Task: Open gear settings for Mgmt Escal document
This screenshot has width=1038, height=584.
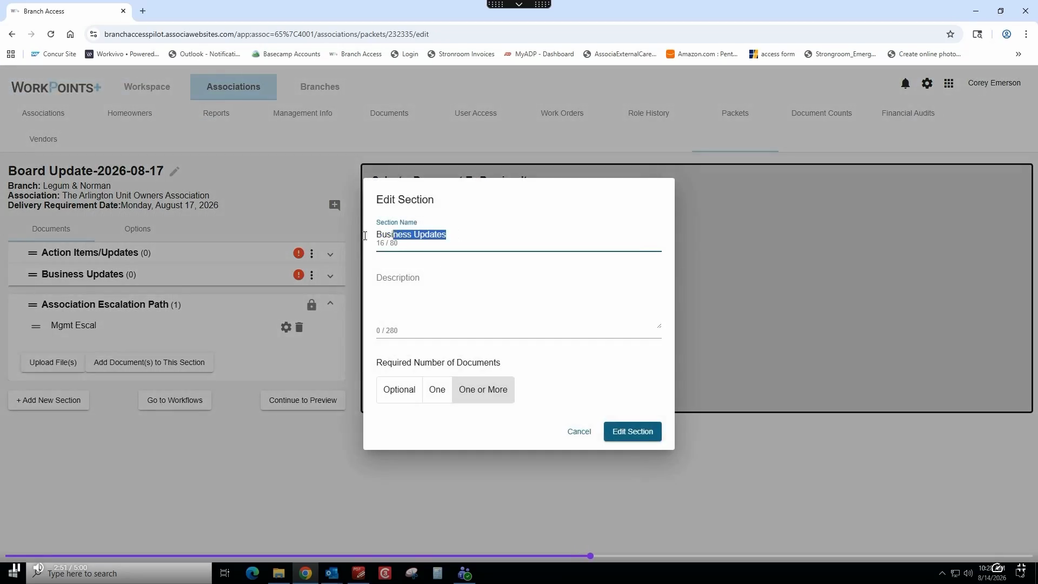Action: 286,327
